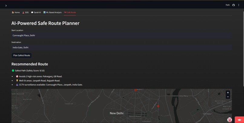The image size is (244, 123).
Task: Click the Recommended Route heading
Action: click(30, 64)
